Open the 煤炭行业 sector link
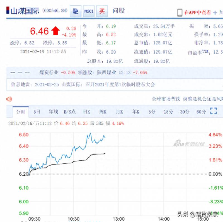The image size is (223, 222). [49, 73]
